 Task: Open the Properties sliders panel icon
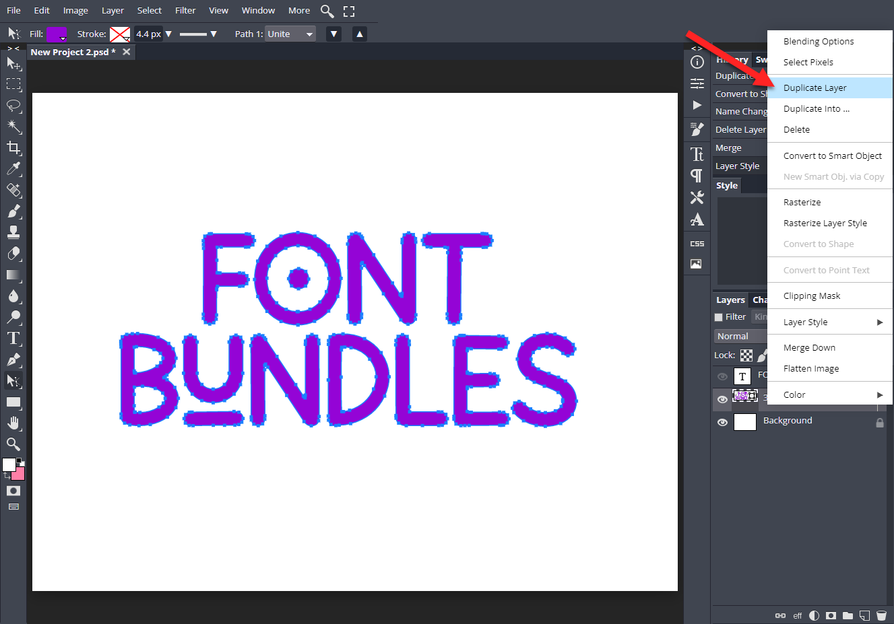[697, 83]
